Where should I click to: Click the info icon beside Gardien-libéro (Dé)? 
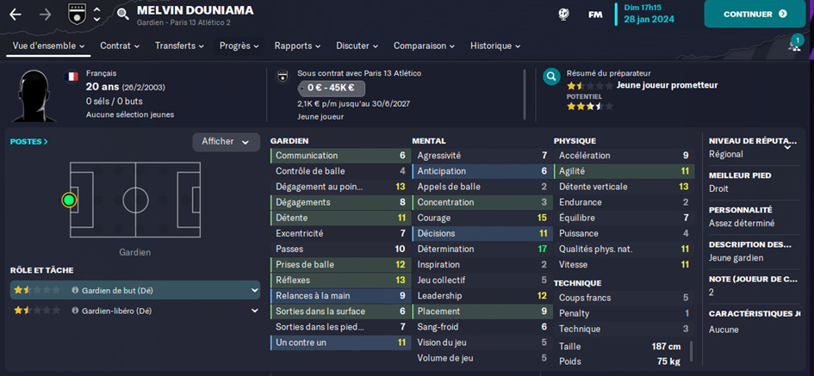click(75, 311)
